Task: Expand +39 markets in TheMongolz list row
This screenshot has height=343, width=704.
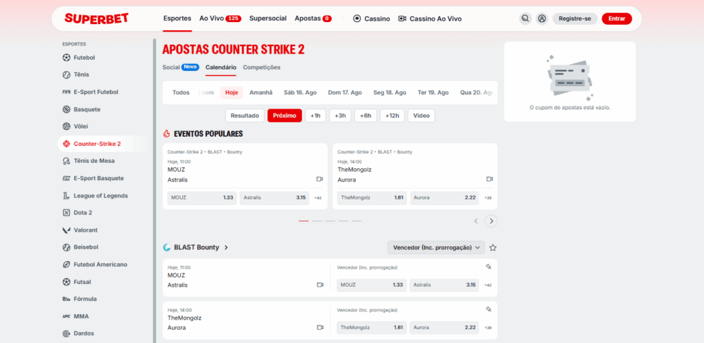Action: coord(487,328)
